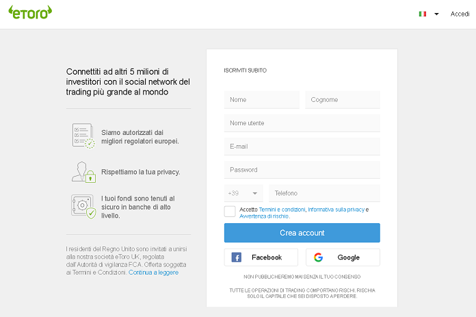Click the regulators checklist icon
This screenshot has height=317, width=476.
83,136
